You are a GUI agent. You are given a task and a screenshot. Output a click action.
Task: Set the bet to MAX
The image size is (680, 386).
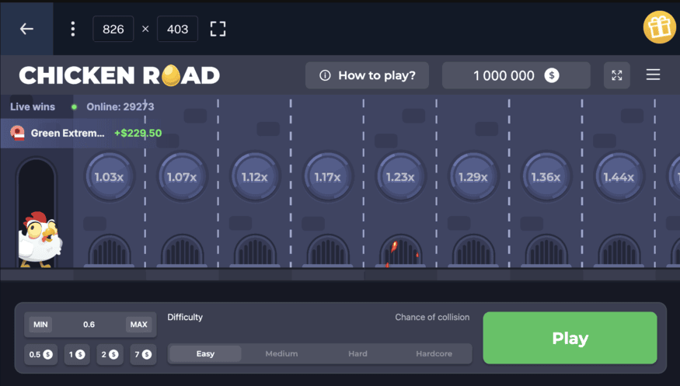(139, 325)
